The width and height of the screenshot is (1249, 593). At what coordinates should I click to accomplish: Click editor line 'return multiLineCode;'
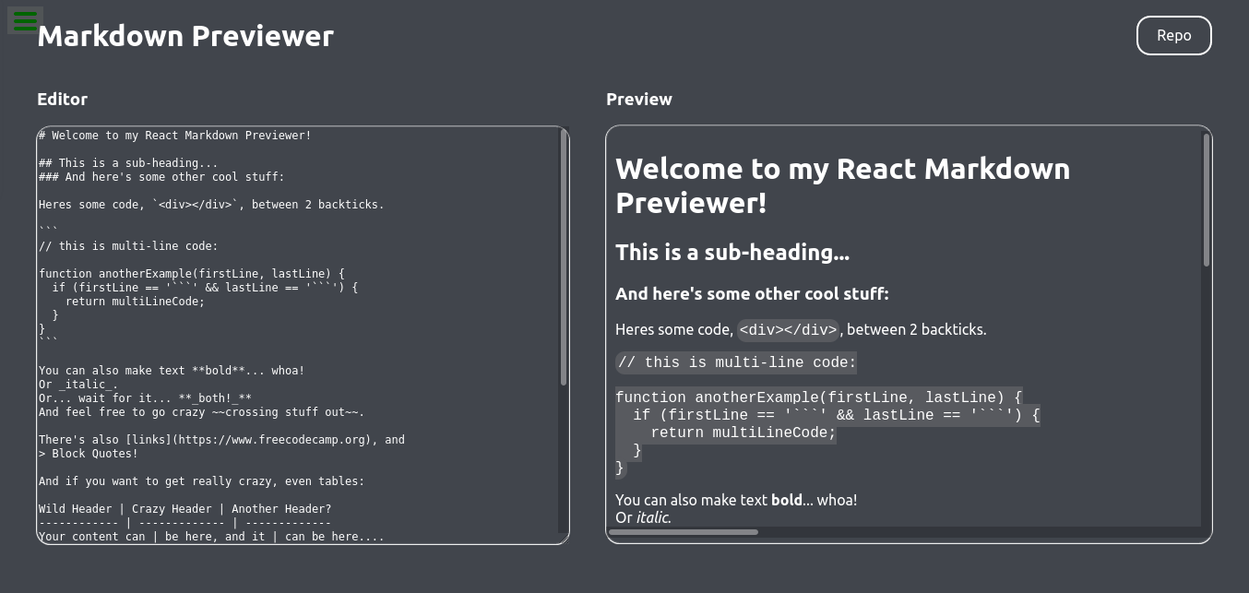coord(135,302)
